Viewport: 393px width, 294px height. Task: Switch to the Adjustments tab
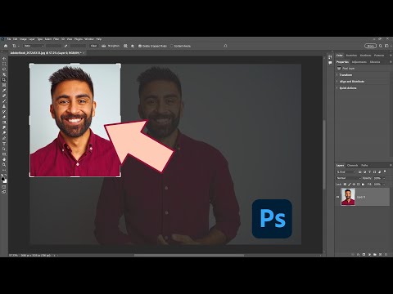pyautogui.click(x=359, y=62)
